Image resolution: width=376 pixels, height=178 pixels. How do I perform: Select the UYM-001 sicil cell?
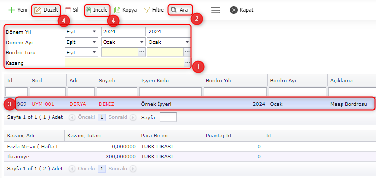coord(48,104)
